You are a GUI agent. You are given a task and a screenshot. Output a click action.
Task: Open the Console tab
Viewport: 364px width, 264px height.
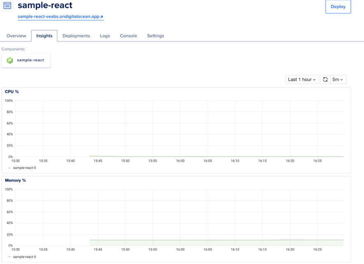128,35
